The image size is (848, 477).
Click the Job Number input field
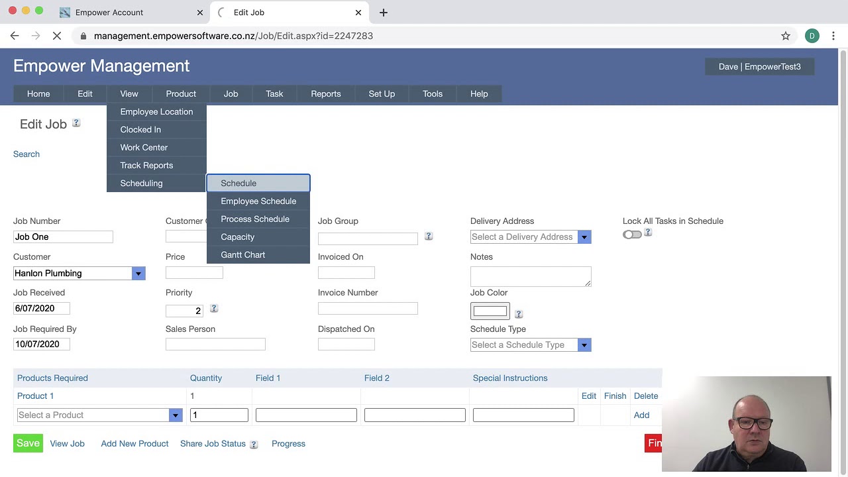(x=63, y=237)
